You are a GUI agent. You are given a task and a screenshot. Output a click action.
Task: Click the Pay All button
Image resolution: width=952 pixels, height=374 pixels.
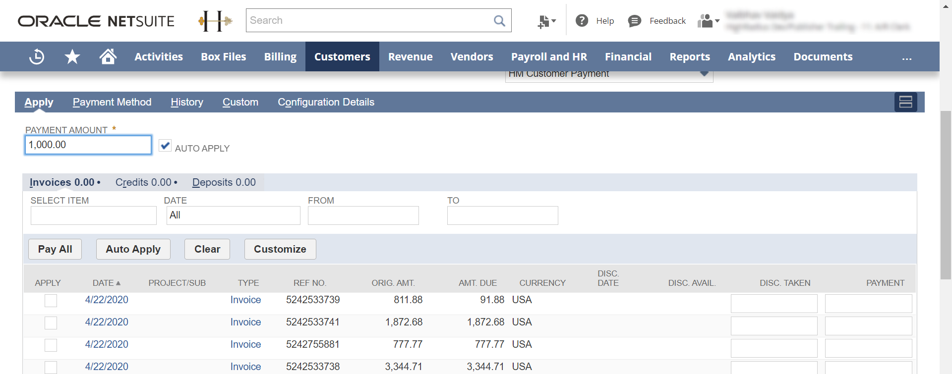click(55, 249)
